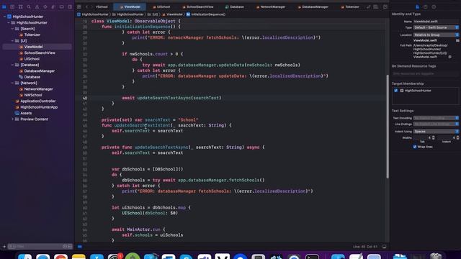
Task: Click the editor vertical scrollbar
Action: (x=388, y=127)
